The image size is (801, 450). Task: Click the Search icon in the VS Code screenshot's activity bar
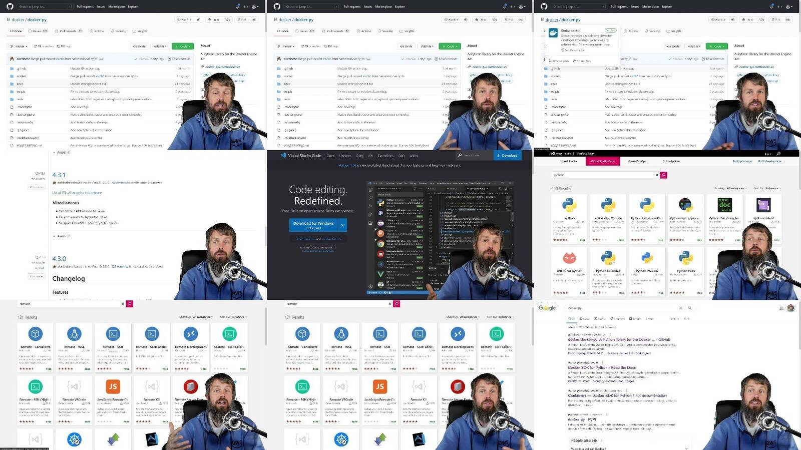(x=370, y=198)
